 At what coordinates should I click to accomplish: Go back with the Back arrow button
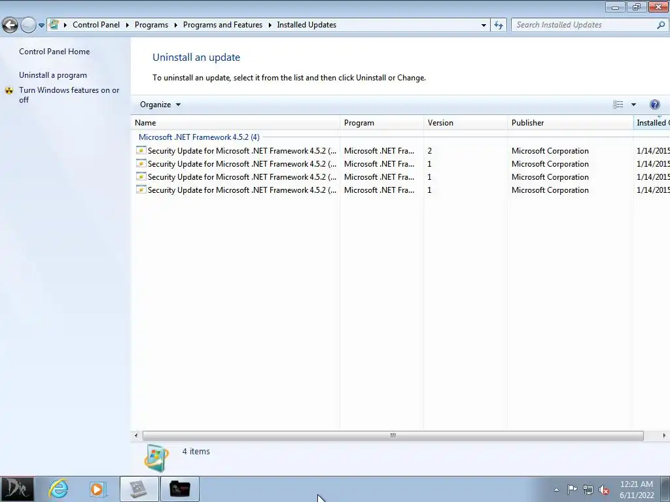tap(10, 25)
